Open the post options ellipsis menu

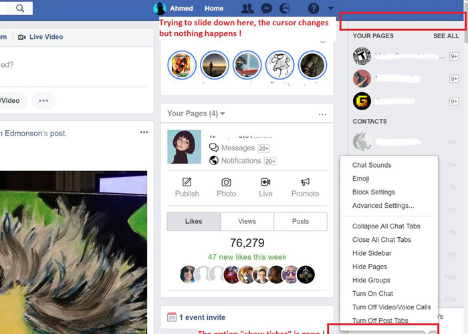click(144, 132)
